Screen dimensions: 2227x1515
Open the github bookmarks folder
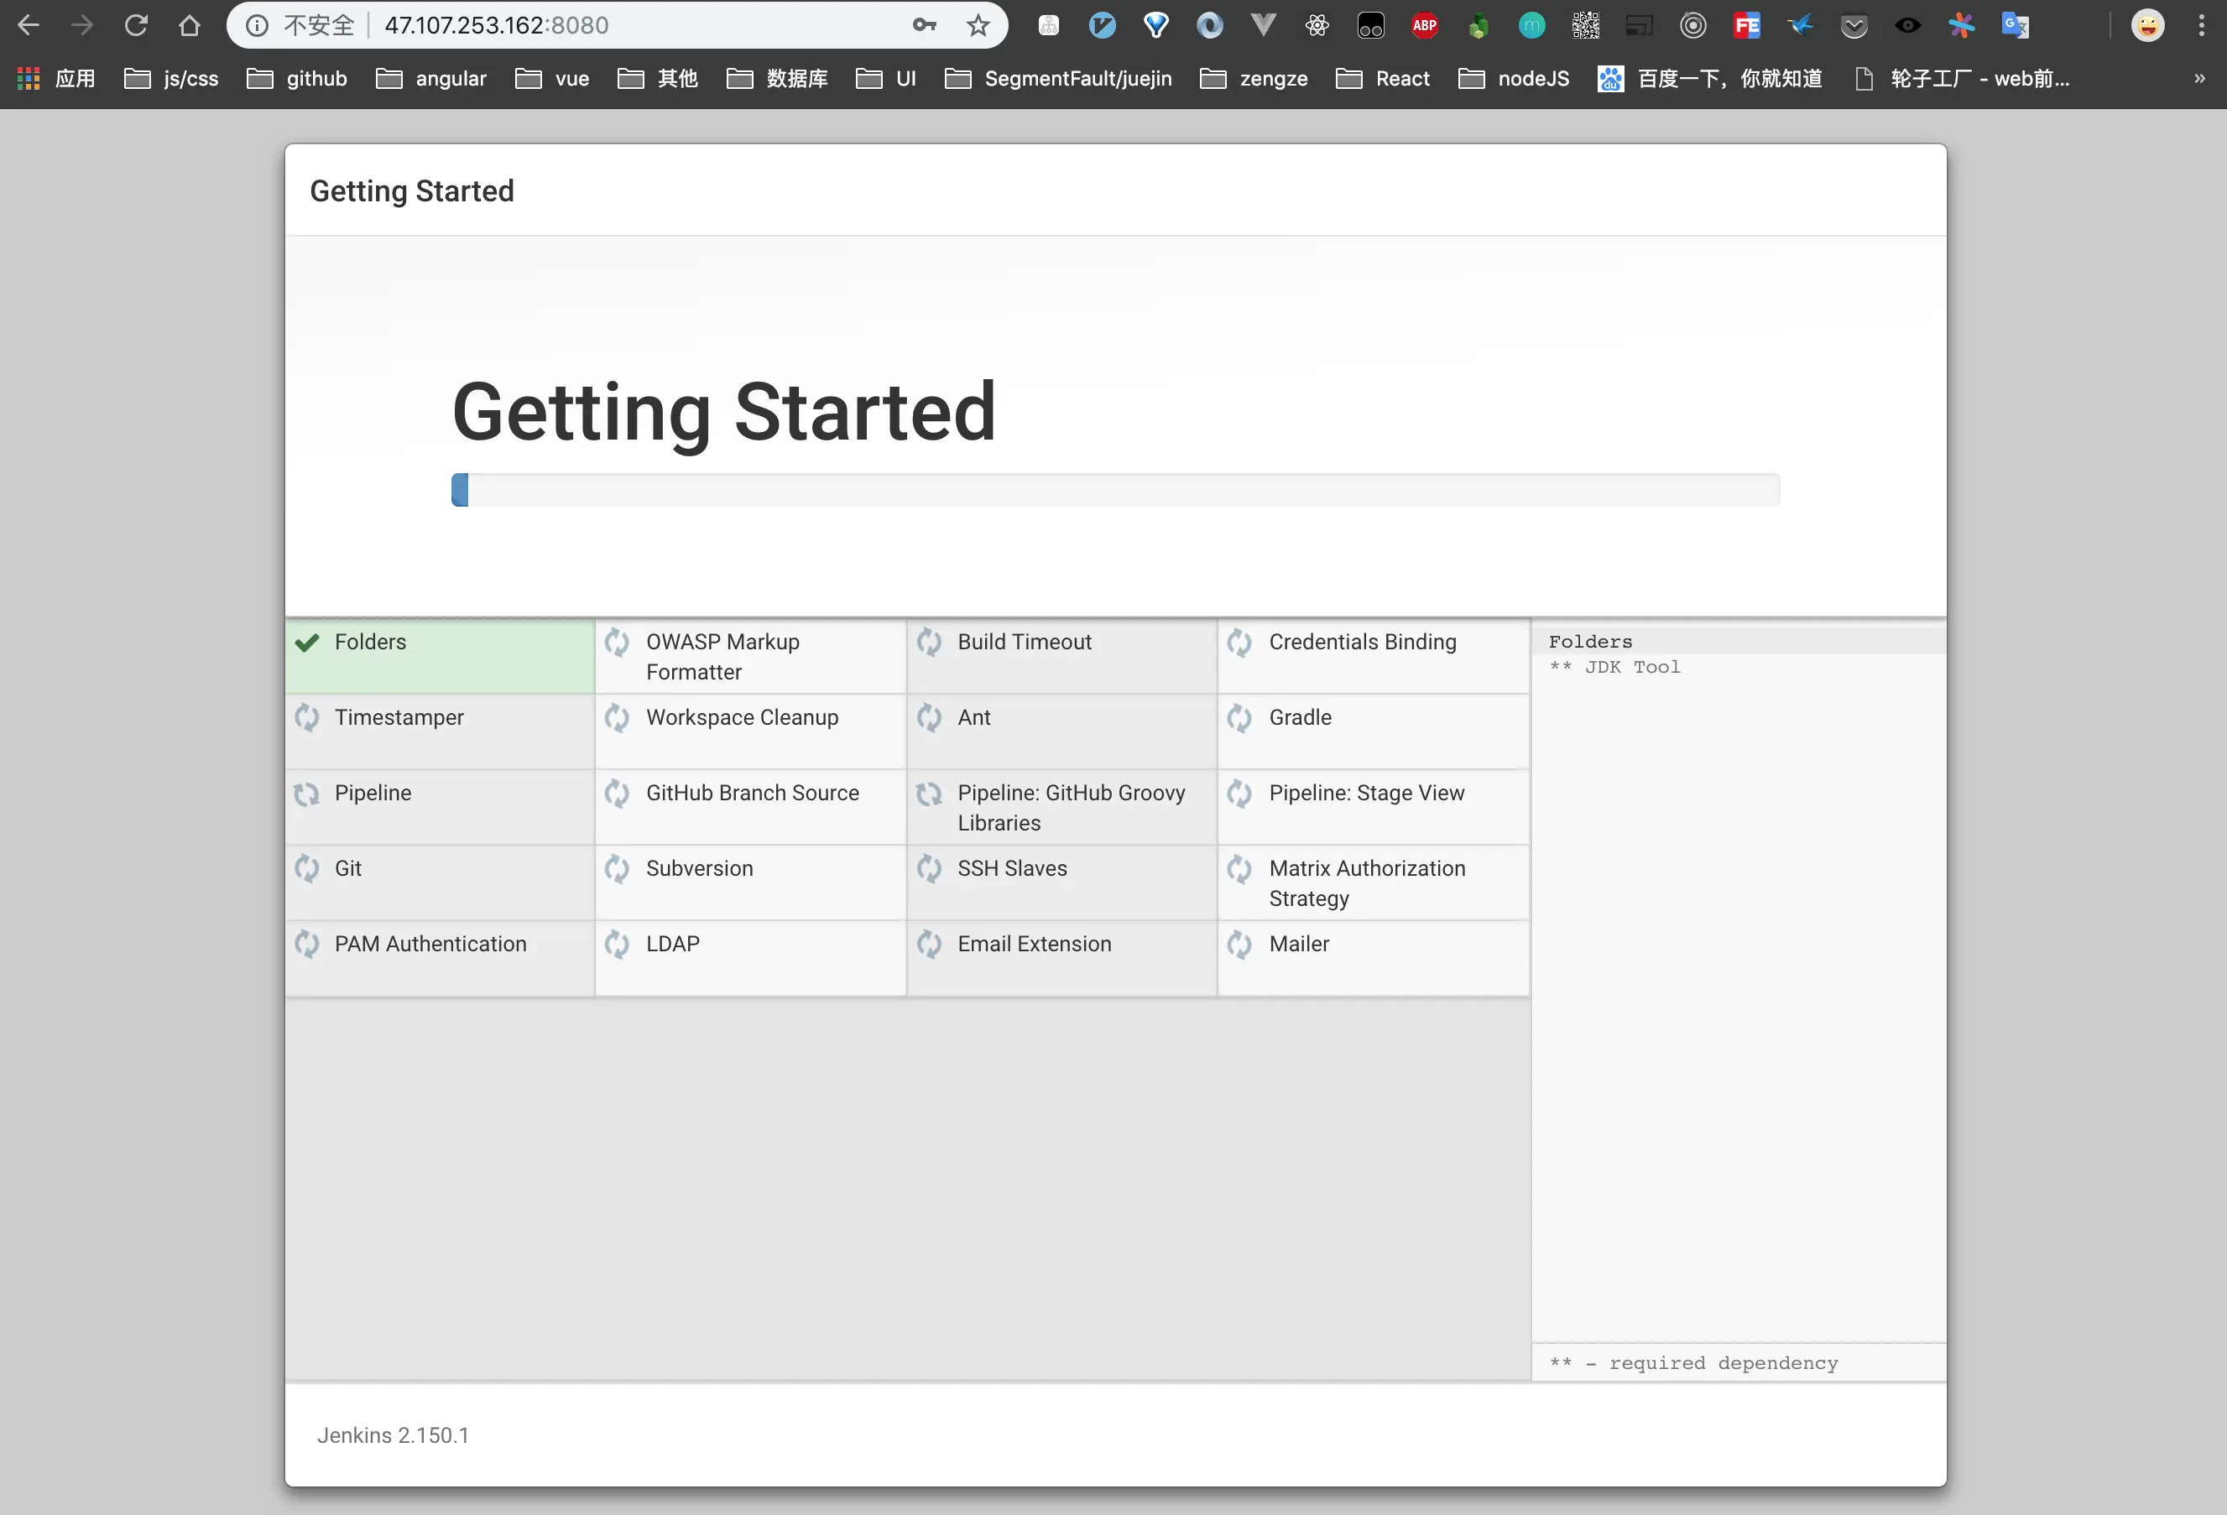pyautogui.click(x=297, y=79)
